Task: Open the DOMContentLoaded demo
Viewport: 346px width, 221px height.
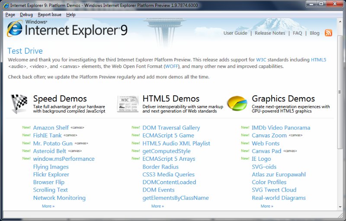Action: tap(169, 182)
